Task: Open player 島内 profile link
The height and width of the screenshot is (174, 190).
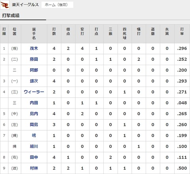Action: tap(34, 114)
